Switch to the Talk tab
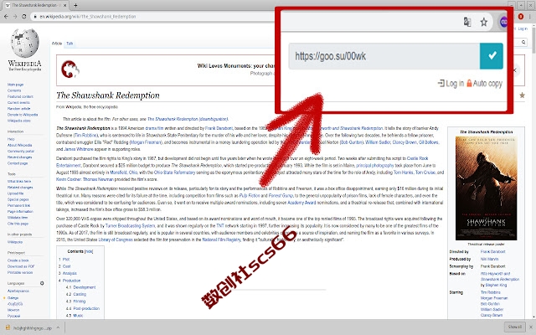Screen dimensions: 536x335 [x=70, y=44]
